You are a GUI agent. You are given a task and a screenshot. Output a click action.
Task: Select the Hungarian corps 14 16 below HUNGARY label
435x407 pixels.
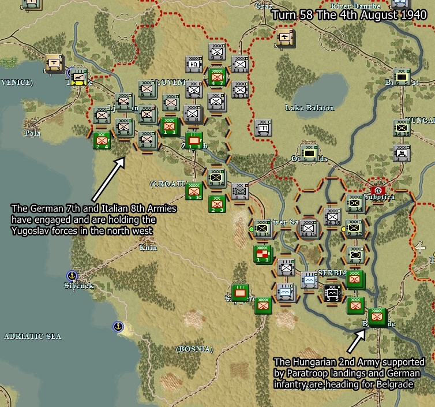pos(402,128)
